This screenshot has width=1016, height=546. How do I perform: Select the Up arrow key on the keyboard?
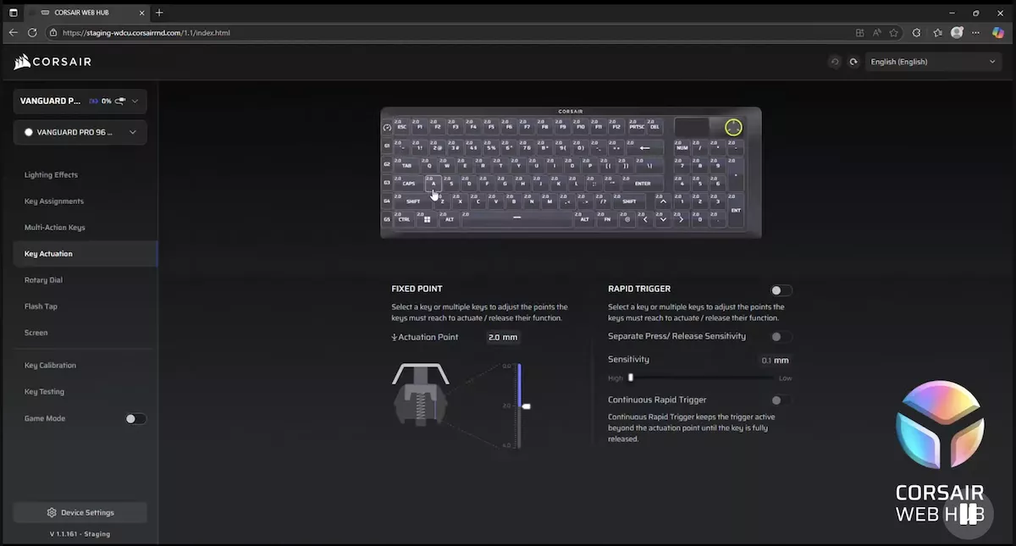663,201
